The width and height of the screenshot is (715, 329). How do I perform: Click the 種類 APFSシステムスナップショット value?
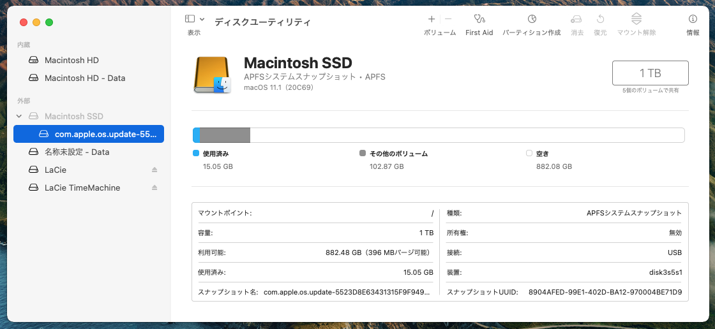click(635, 213)
